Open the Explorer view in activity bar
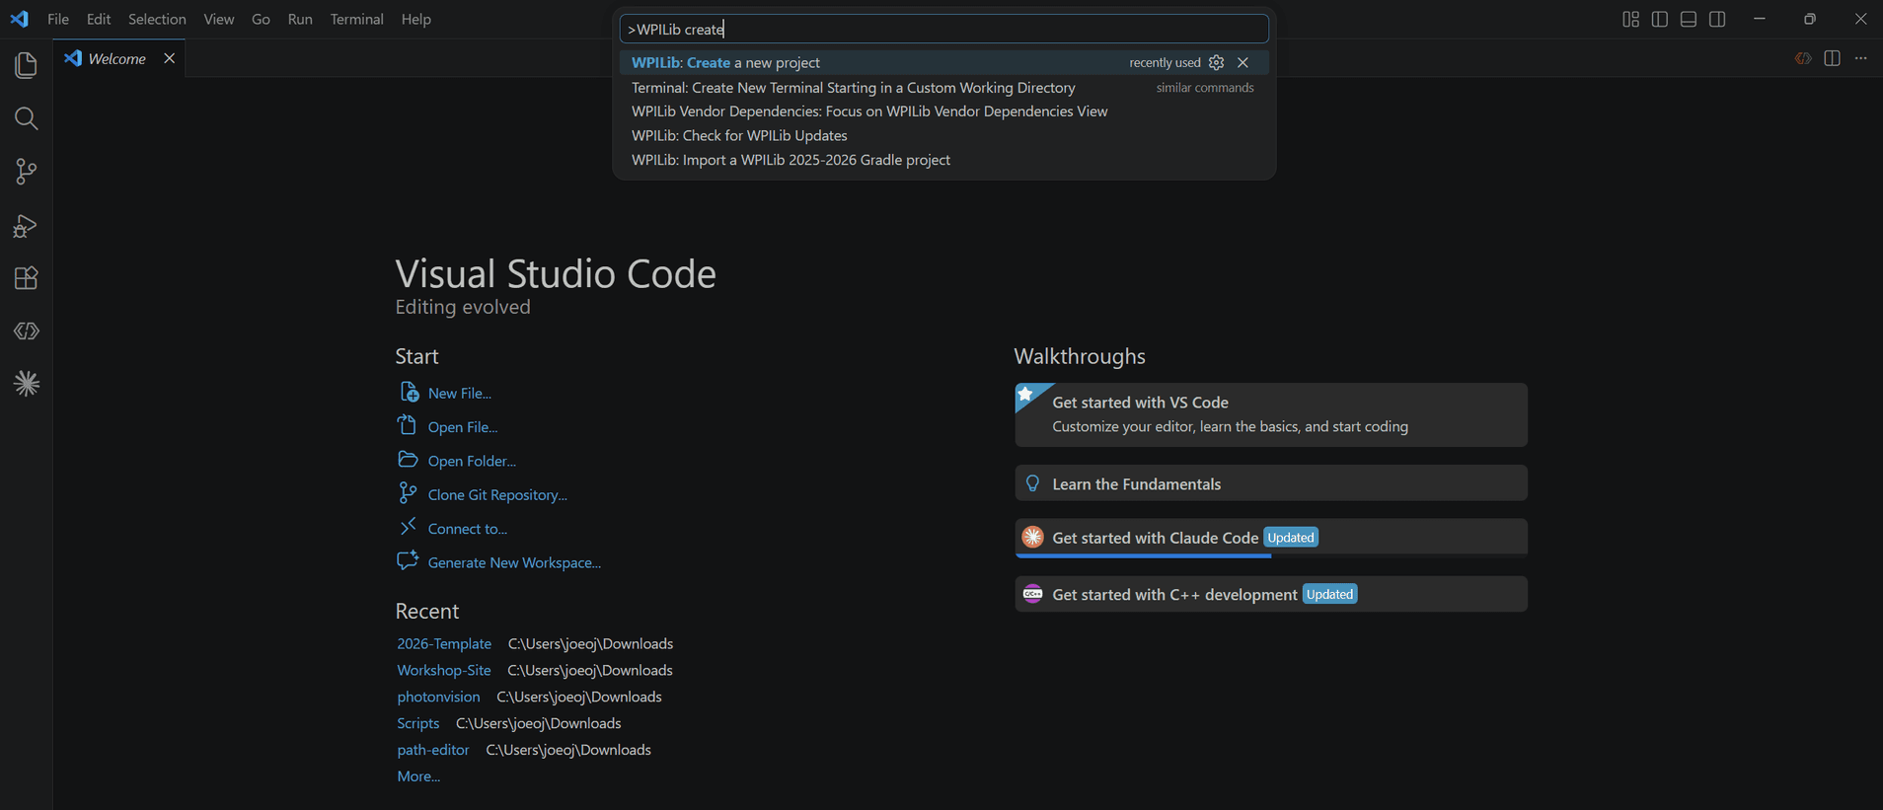The image size is (1883, 810). 27,65
